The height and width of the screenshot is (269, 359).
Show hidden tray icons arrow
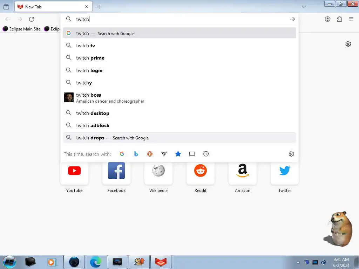(x=298, y=262)
